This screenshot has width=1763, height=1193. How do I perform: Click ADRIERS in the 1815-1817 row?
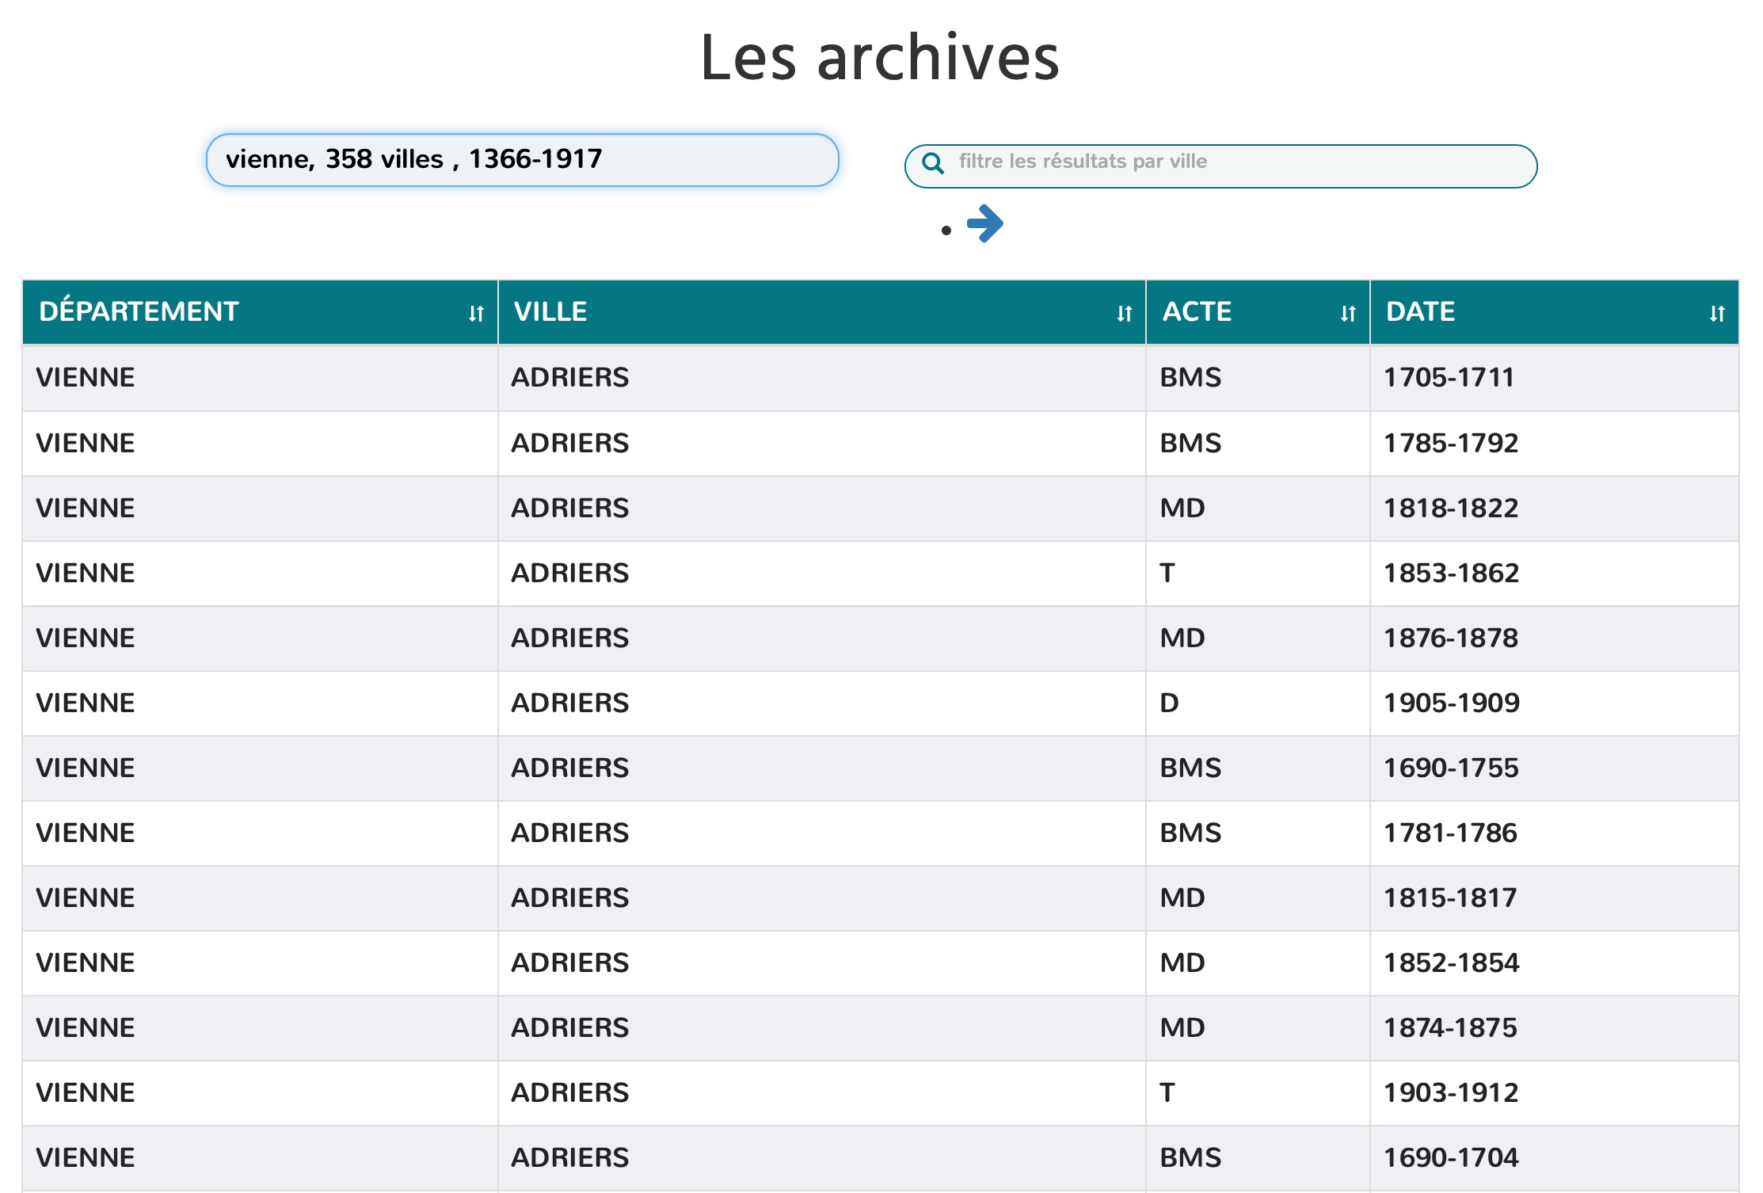570,898
